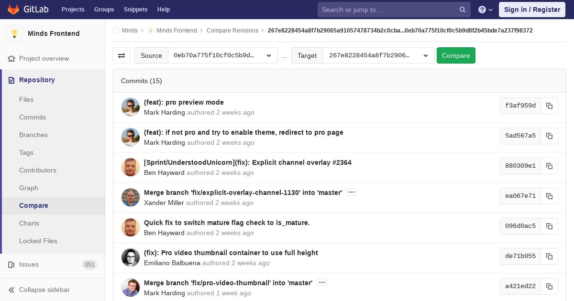Focus the Search or jump to field
The image size is (574, 301).
(389, 10)
